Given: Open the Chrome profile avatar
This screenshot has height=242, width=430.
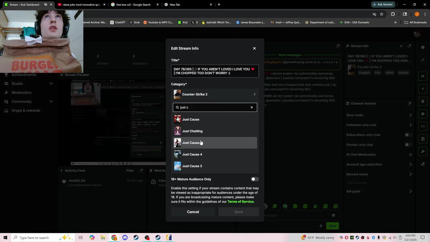Looking at the screenshot, I should coord(417,14).
